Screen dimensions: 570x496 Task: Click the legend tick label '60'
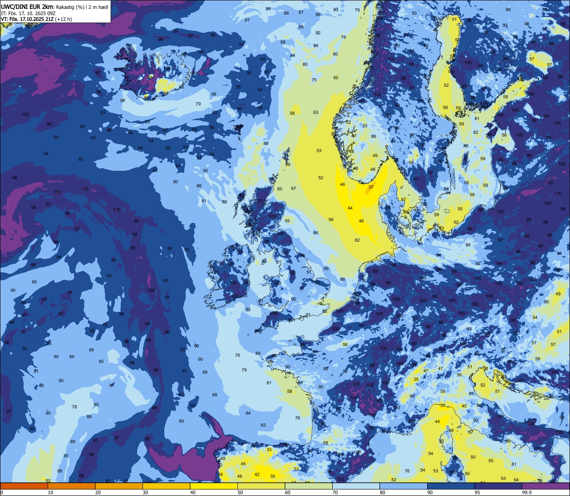tap(288, 492)
